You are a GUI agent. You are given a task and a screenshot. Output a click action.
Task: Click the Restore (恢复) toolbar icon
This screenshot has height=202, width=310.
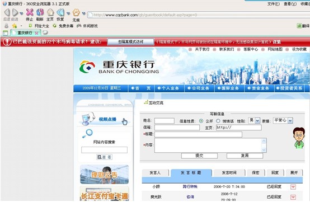pos(60,12)
